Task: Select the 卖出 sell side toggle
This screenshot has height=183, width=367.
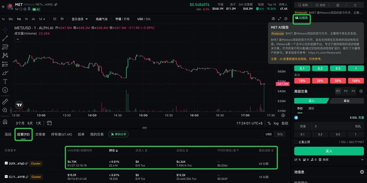Action: click(346, 101)
